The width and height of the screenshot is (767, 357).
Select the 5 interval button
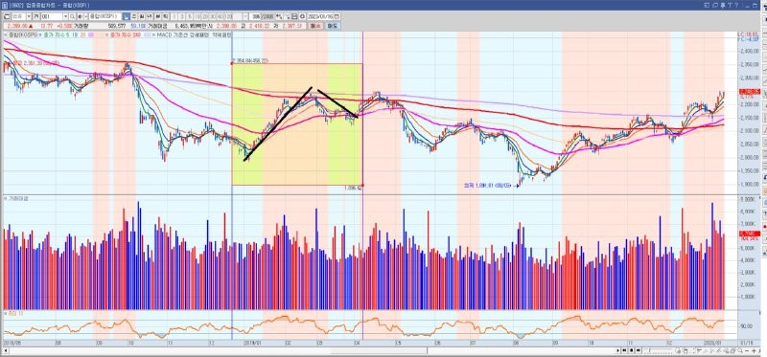[190, 16]
